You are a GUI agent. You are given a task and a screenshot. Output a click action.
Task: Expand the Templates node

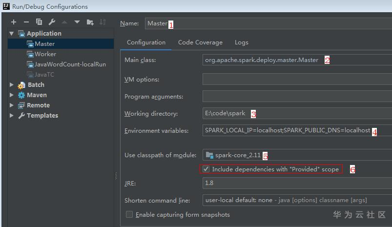(x=12, y=115)
